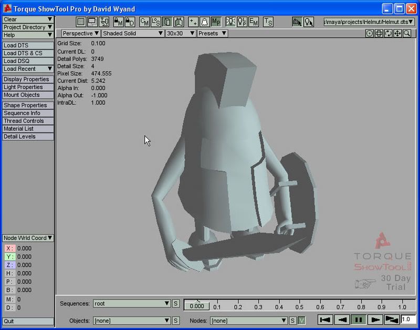420x330 pixels.
Task: Toggle the S button next to Sequences
Action: pos(176,304)
